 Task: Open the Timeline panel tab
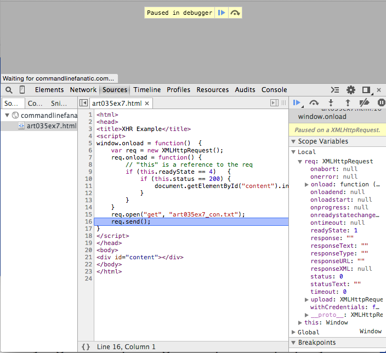tap(147, 89)
